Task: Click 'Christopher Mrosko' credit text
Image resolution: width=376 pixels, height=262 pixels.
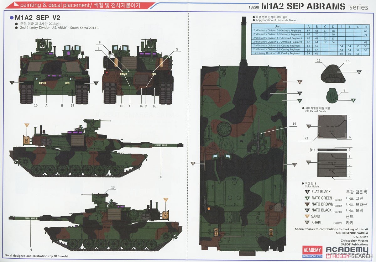Action: [354, 241]
